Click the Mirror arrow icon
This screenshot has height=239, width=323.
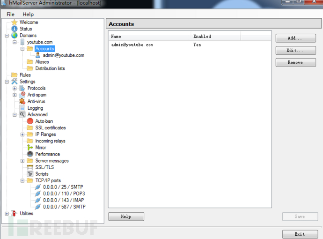coord(30,148)
